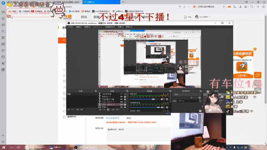
Task: Click the browser page vertical scrollbar
Action: pyautogui.click(x=265, y=59)
